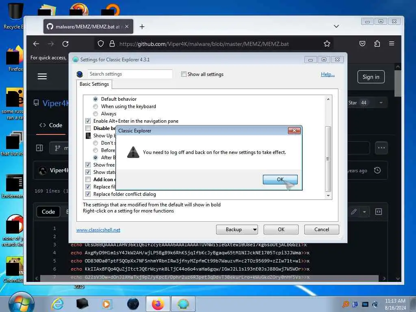Viewport: 416px width, 312px height.
Task: Check the Show all settings box
Action: point(184,74)
